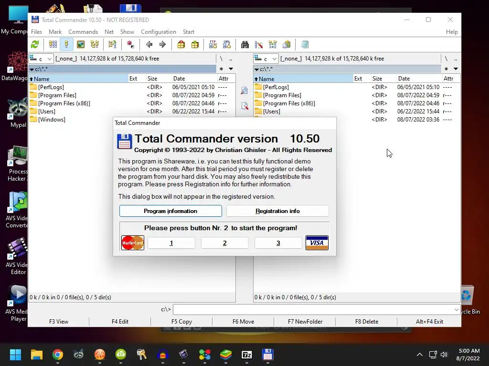489x366 pixels.
Task: Click the red asterisk selection icon
Action: click(130, 44)
